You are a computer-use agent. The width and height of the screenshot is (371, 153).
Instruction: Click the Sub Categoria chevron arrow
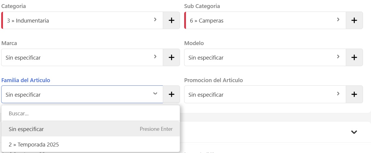pos(338,20)
